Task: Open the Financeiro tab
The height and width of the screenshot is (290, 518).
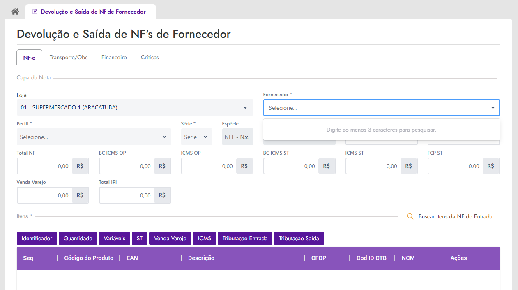Action: [114, 57]
